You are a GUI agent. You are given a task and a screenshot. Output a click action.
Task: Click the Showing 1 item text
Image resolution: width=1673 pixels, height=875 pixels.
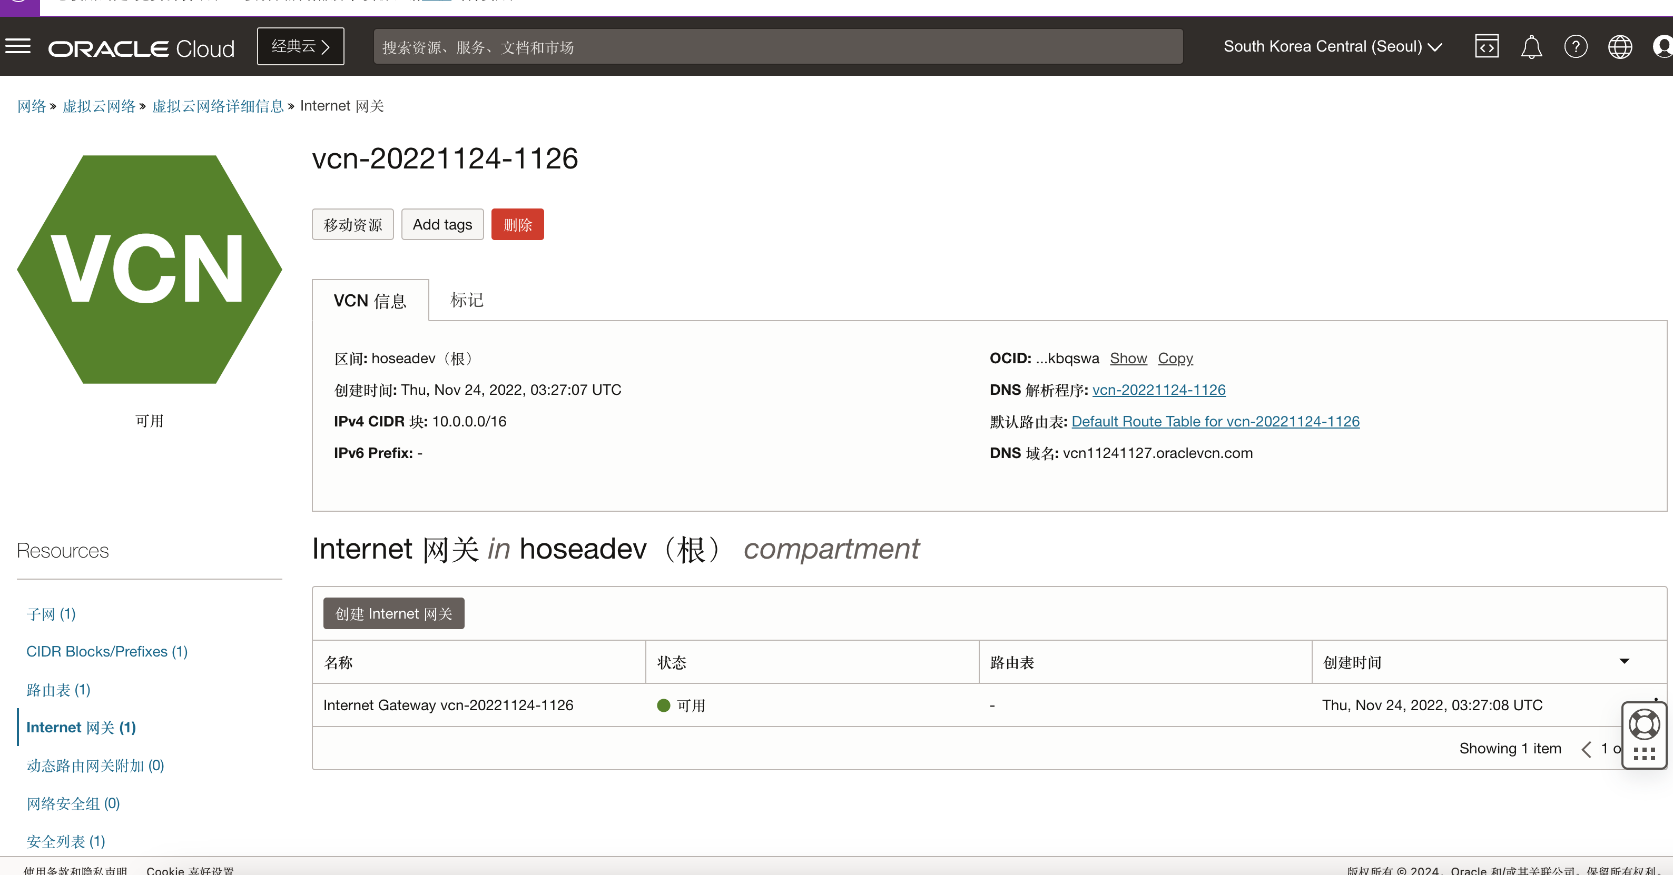1510,749
